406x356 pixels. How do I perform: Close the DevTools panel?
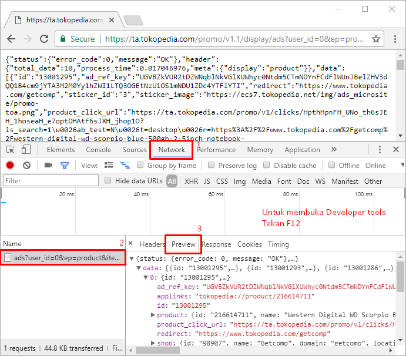tap(395, 149)
